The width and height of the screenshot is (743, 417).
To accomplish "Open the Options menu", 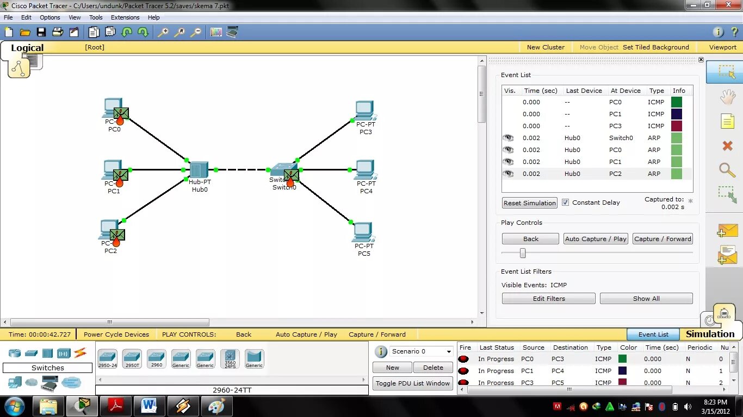I will click(x=50, y=17).
